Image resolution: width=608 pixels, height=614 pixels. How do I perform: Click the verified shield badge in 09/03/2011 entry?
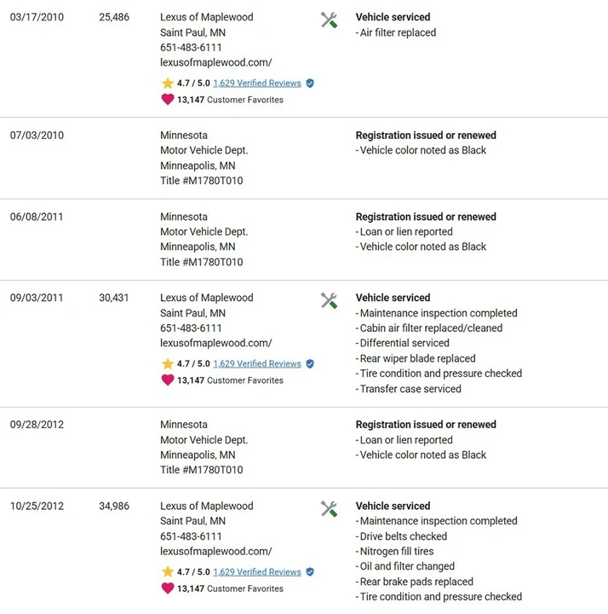click(310, 364)
